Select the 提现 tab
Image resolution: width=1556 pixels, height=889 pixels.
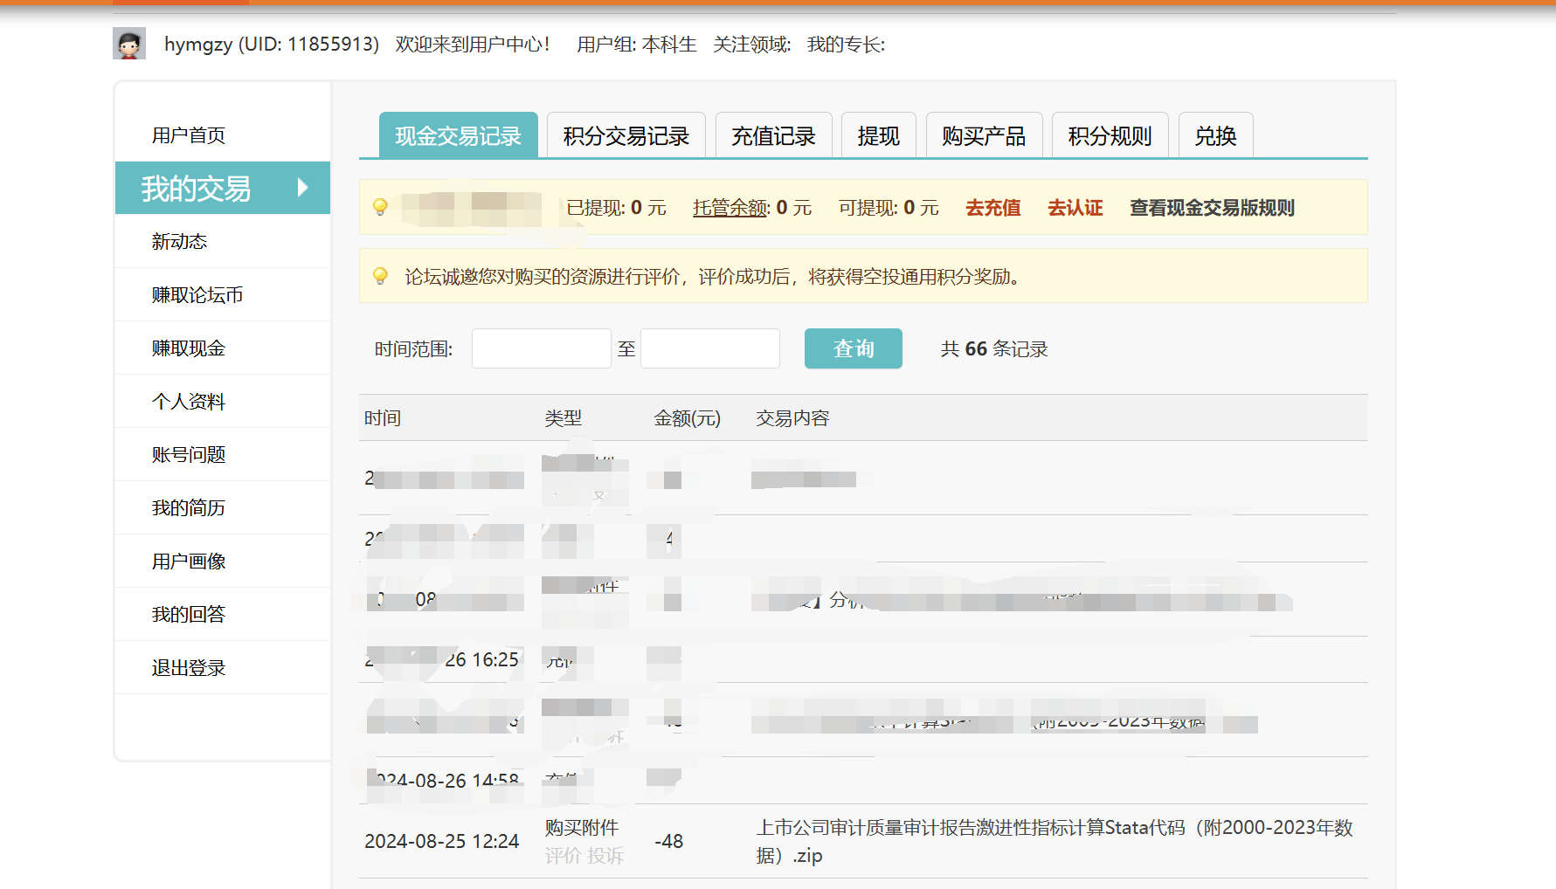[879, 135]
